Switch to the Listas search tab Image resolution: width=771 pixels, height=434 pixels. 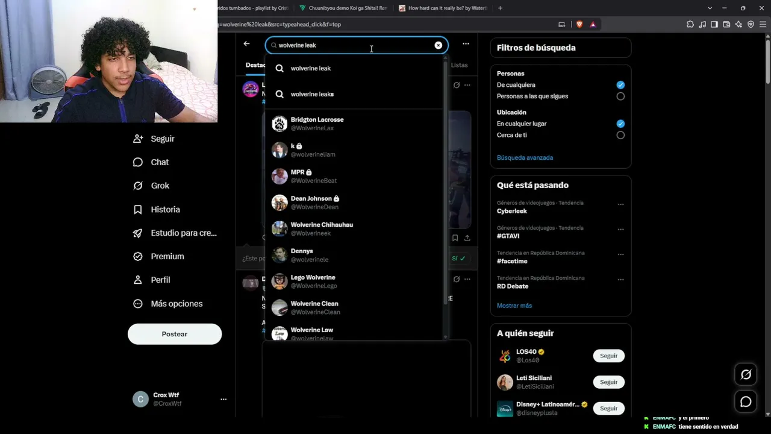tap(459, 65)
